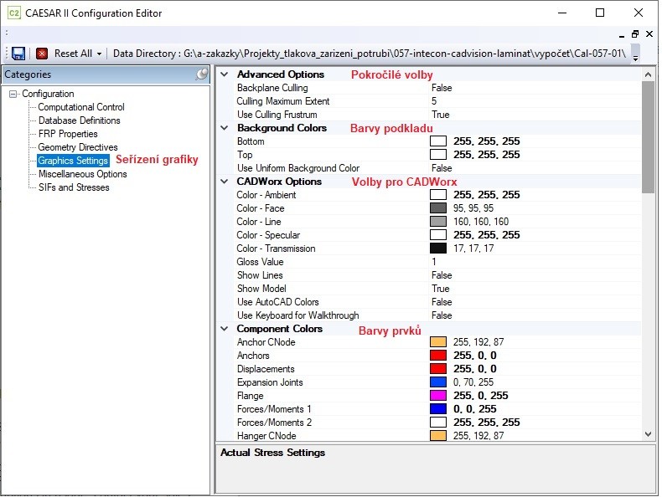
Task: Click the property grid scroll up arrow
Action: (648, 74)
